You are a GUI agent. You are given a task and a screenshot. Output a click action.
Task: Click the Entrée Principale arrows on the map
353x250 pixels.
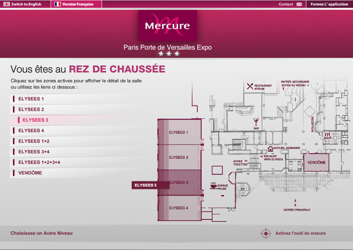pyautogui.click(x=295, y=203)
